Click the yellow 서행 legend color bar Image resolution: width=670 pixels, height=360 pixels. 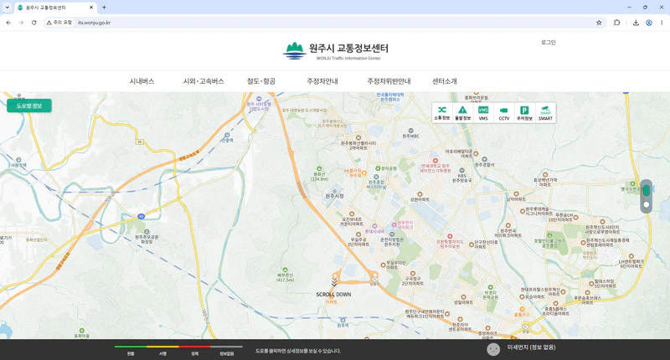pos(162,347)
